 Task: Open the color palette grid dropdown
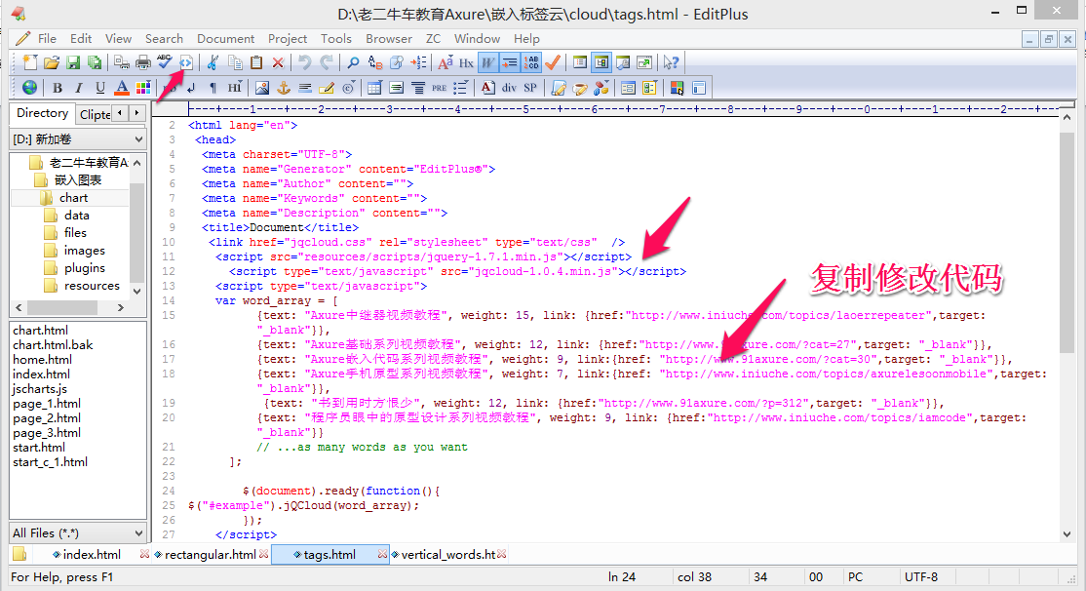143,88
